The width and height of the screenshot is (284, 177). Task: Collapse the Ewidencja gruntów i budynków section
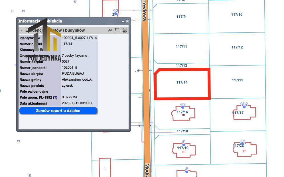coord(21,30)
